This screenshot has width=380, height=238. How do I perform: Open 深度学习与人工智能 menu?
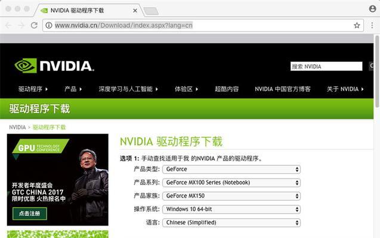(x=128, y=89)
